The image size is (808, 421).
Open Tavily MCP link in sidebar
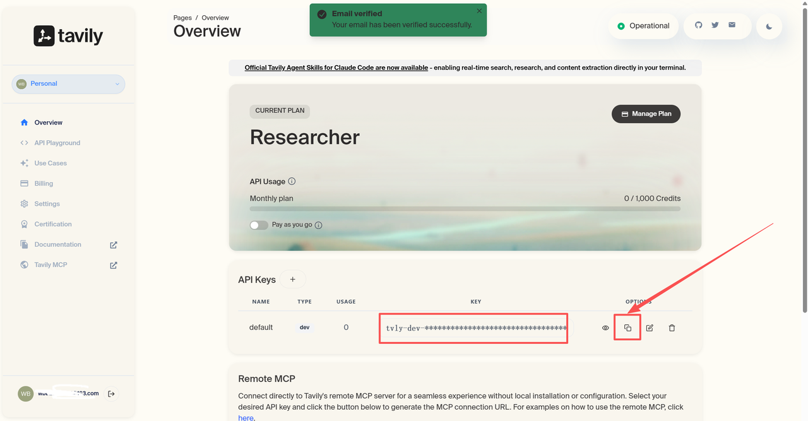pyautogui.click(x=50, y=264)
